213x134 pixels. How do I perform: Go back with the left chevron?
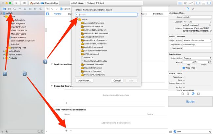pyautogui.click(x=52, y=9)
